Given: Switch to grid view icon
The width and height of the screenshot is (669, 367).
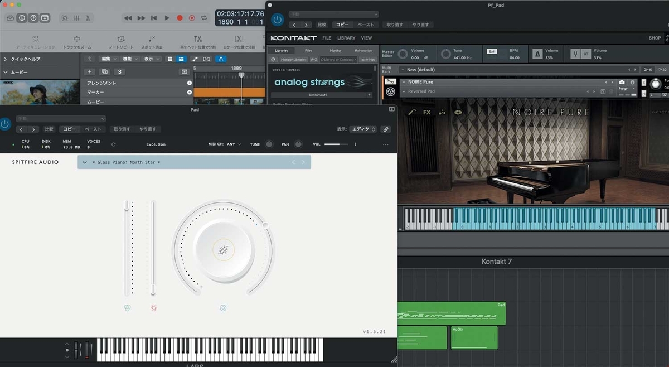Looking at the screenshot, I should [170, 59].
